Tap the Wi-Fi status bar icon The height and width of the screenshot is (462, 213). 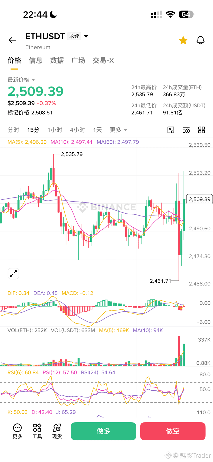170,14
